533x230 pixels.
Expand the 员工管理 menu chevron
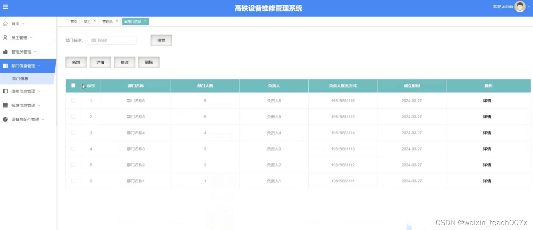[31, 38]
